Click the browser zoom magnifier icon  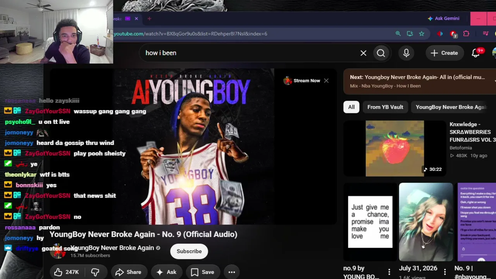(398, 34)
